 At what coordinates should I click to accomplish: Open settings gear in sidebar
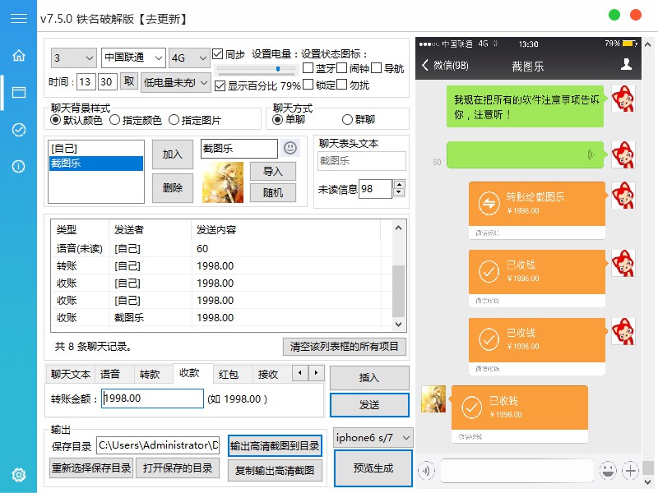18,475
